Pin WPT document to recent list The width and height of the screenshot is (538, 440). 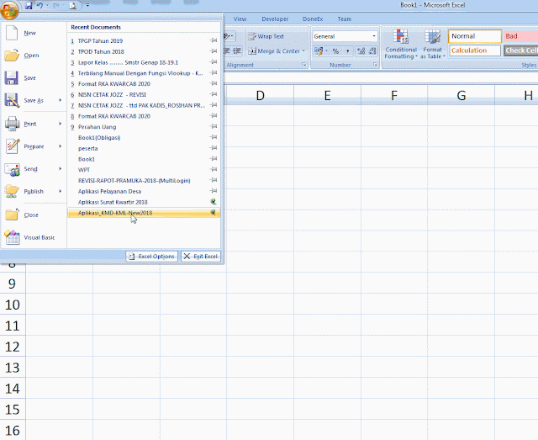pos(214,169)
